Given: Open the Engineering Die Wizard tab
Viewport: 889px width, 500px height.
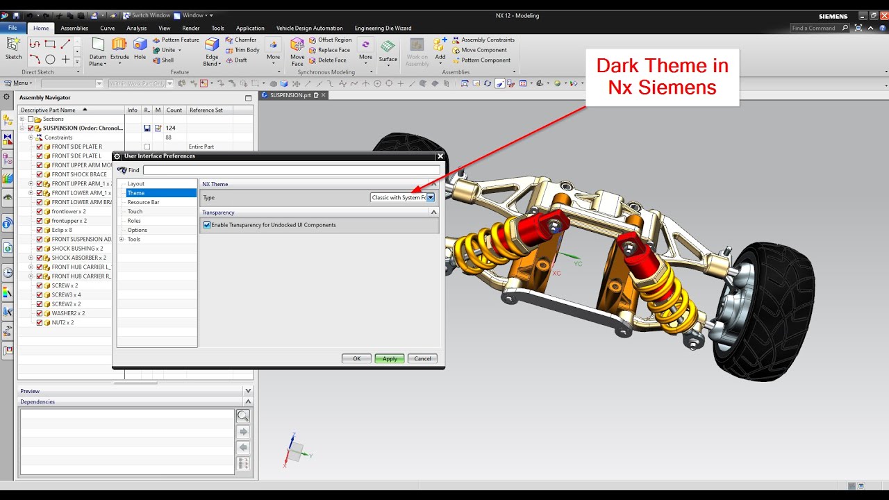Looking at the screenshot, I should 383,28.
